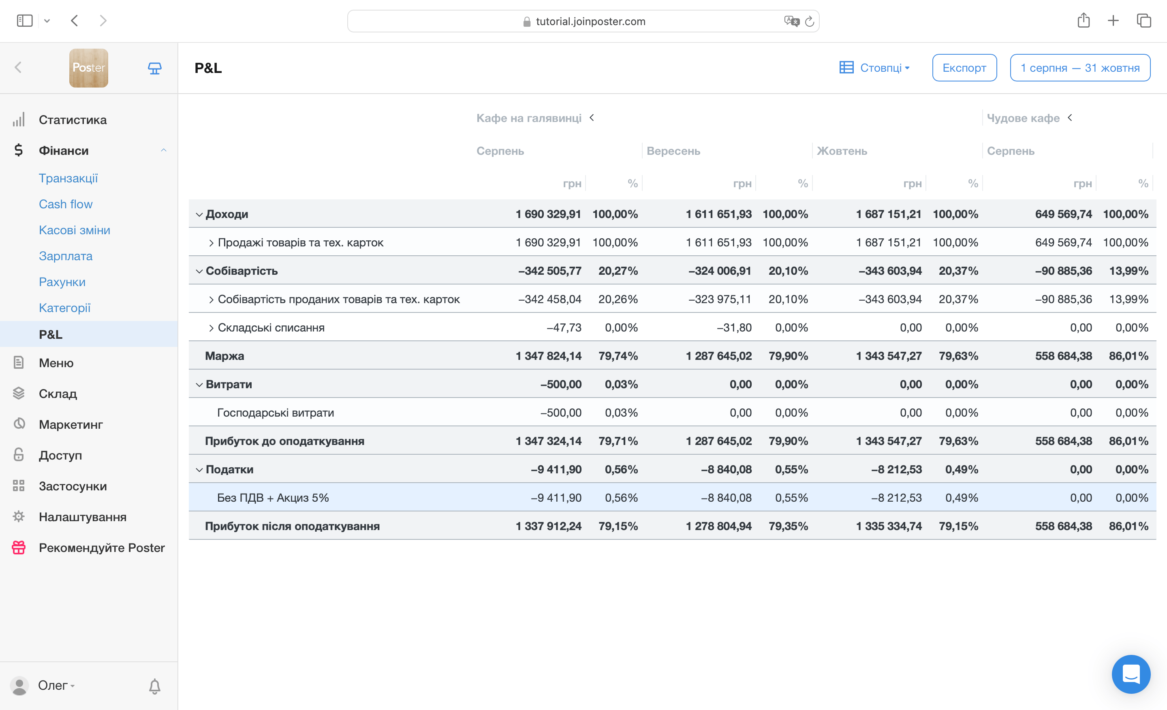Collapse Кафе на галявинці columns
This screenshot has height=710, width=1167.
click(592, 118)
